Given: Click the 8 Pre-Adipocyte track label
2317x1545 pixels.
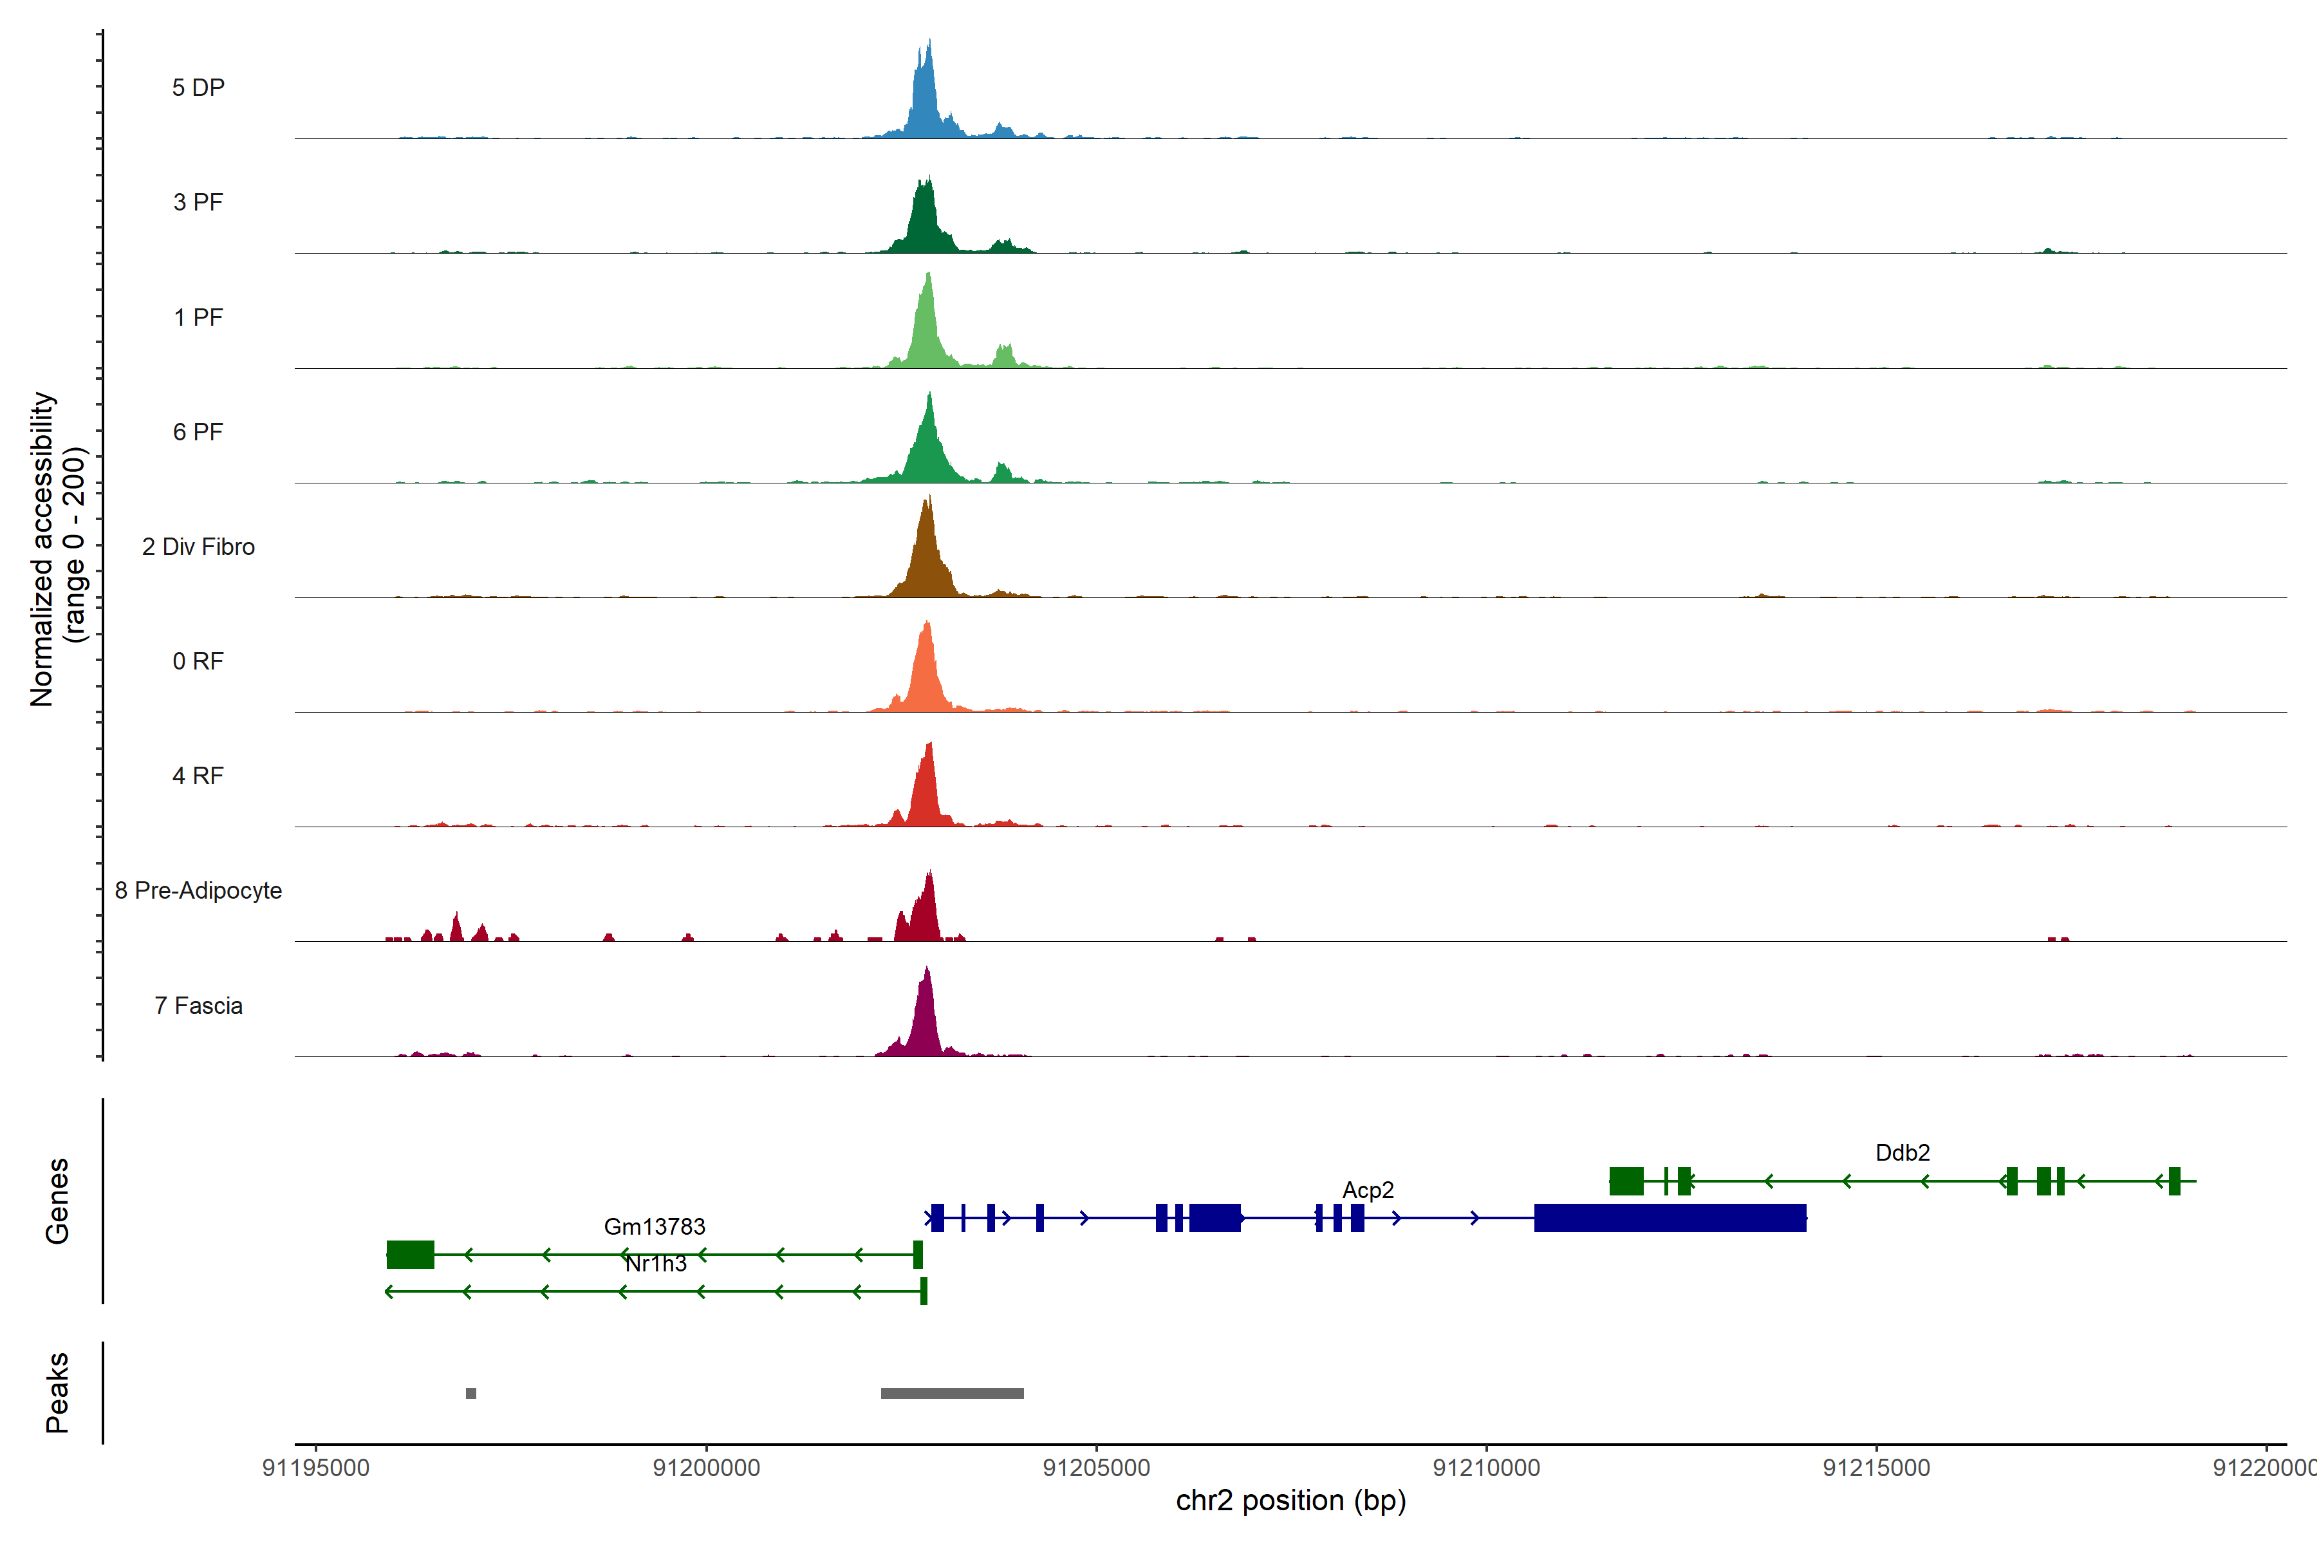Looking at the screenshot, I should click(198, 890).
